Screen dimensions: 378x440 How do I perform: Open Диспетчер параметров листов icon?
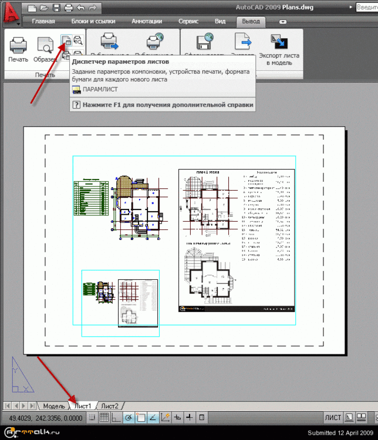pos(66,41)
